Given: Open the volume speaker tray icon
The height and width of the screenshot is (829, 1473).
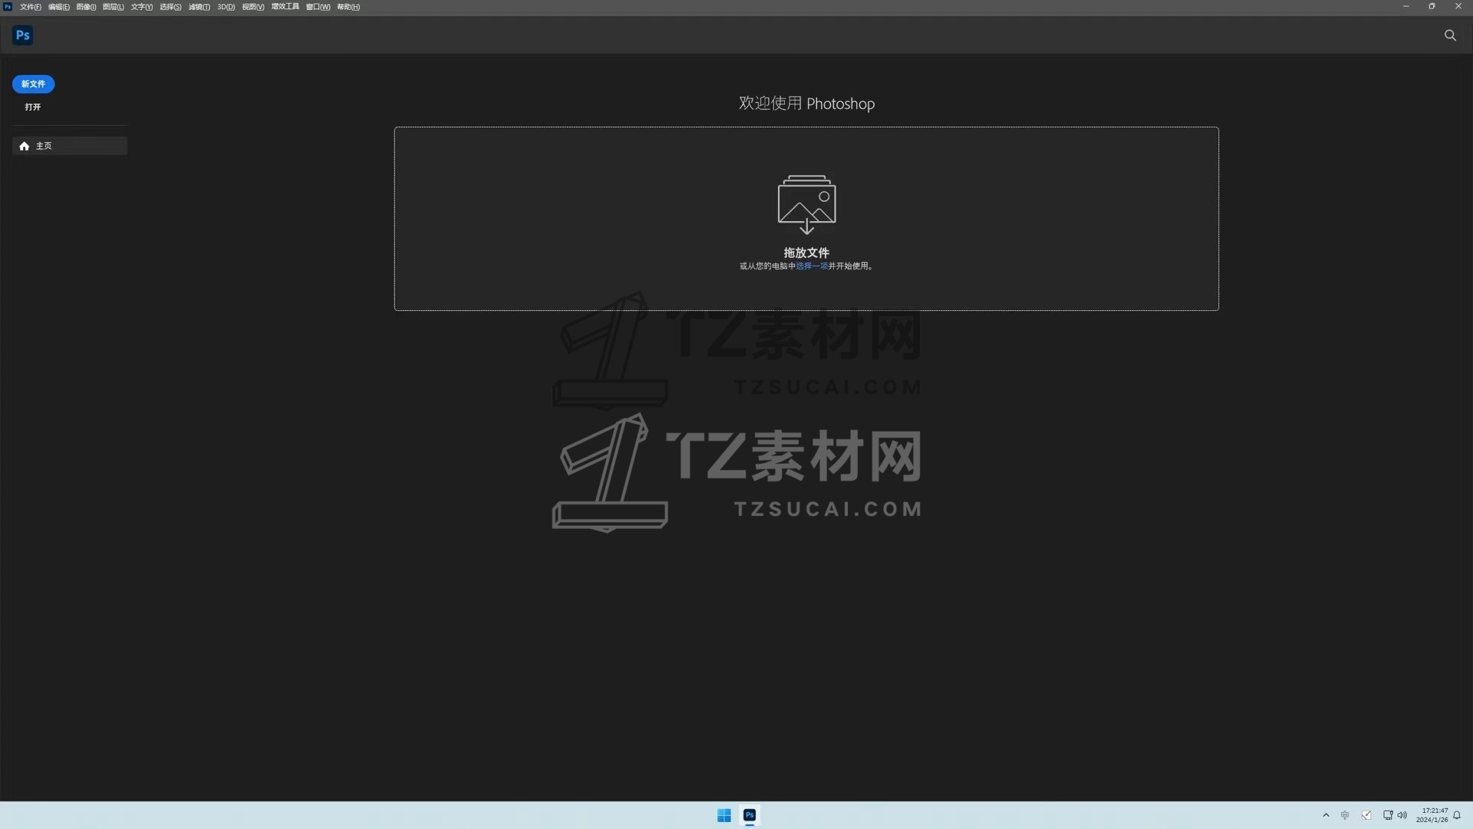Looking at the screenshot, I should point(1402,815).
